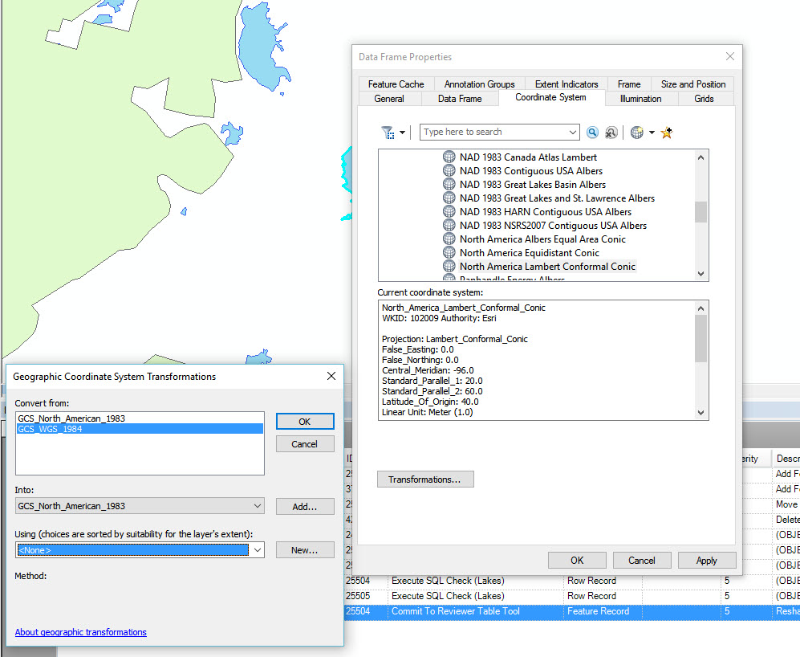Viewport: 800px width, 657px height.
Task: Click the coordinate list scroll down arrow
Action: (x=701, y=274)
